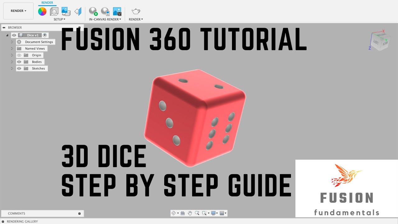Click the teapot Render icon
This screenshot has height=224, width=398.
coord(136,12)
